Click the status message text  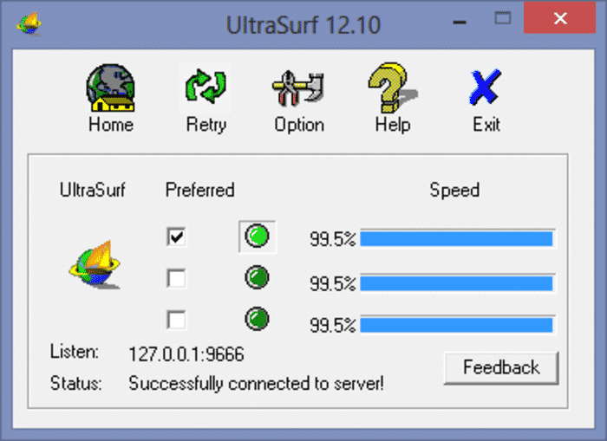point(256,383)
